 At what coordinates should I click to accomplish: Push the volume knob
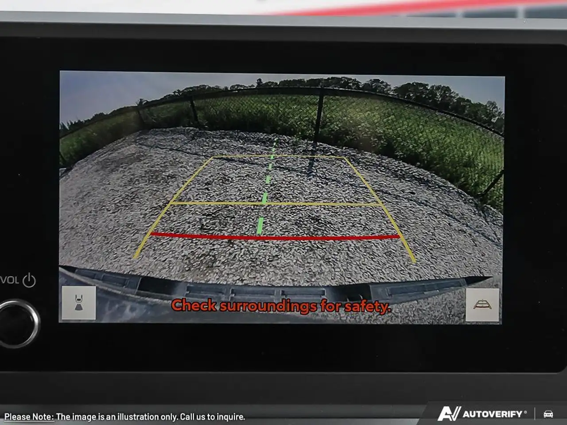[18, 322]
